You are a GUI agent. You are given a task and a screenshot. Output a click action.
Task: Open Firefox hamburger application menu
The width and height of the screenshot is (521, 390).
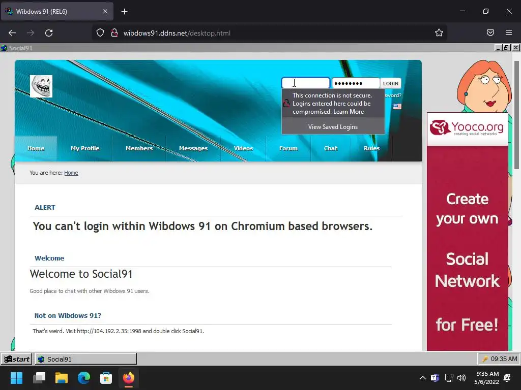click(x=509, y=33)
